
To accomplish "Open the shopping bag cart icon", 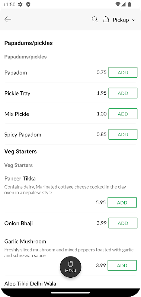I will pyautogui.click(x=106, y=19).
